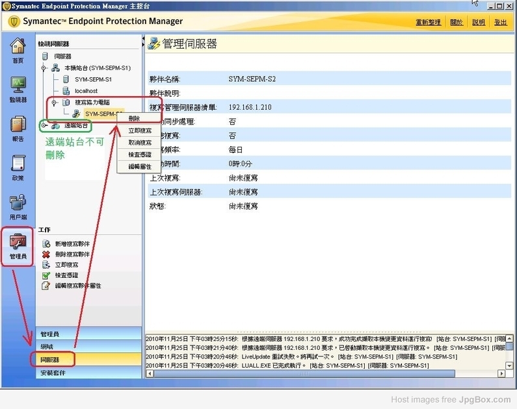
Task: Click the 刪除複寫夥伴 red X task icon
Action: pos(46,254)
